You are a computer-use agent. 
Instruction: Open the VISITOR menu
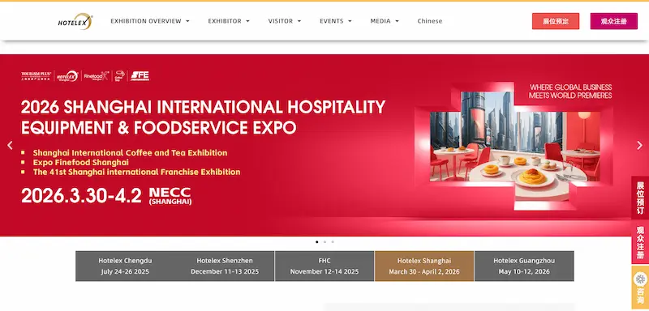click(281, 21)
